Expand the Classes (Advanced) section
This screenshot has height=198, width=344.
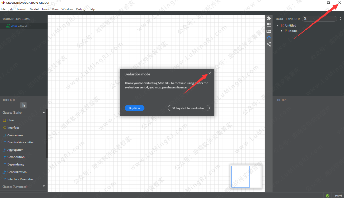44,186
